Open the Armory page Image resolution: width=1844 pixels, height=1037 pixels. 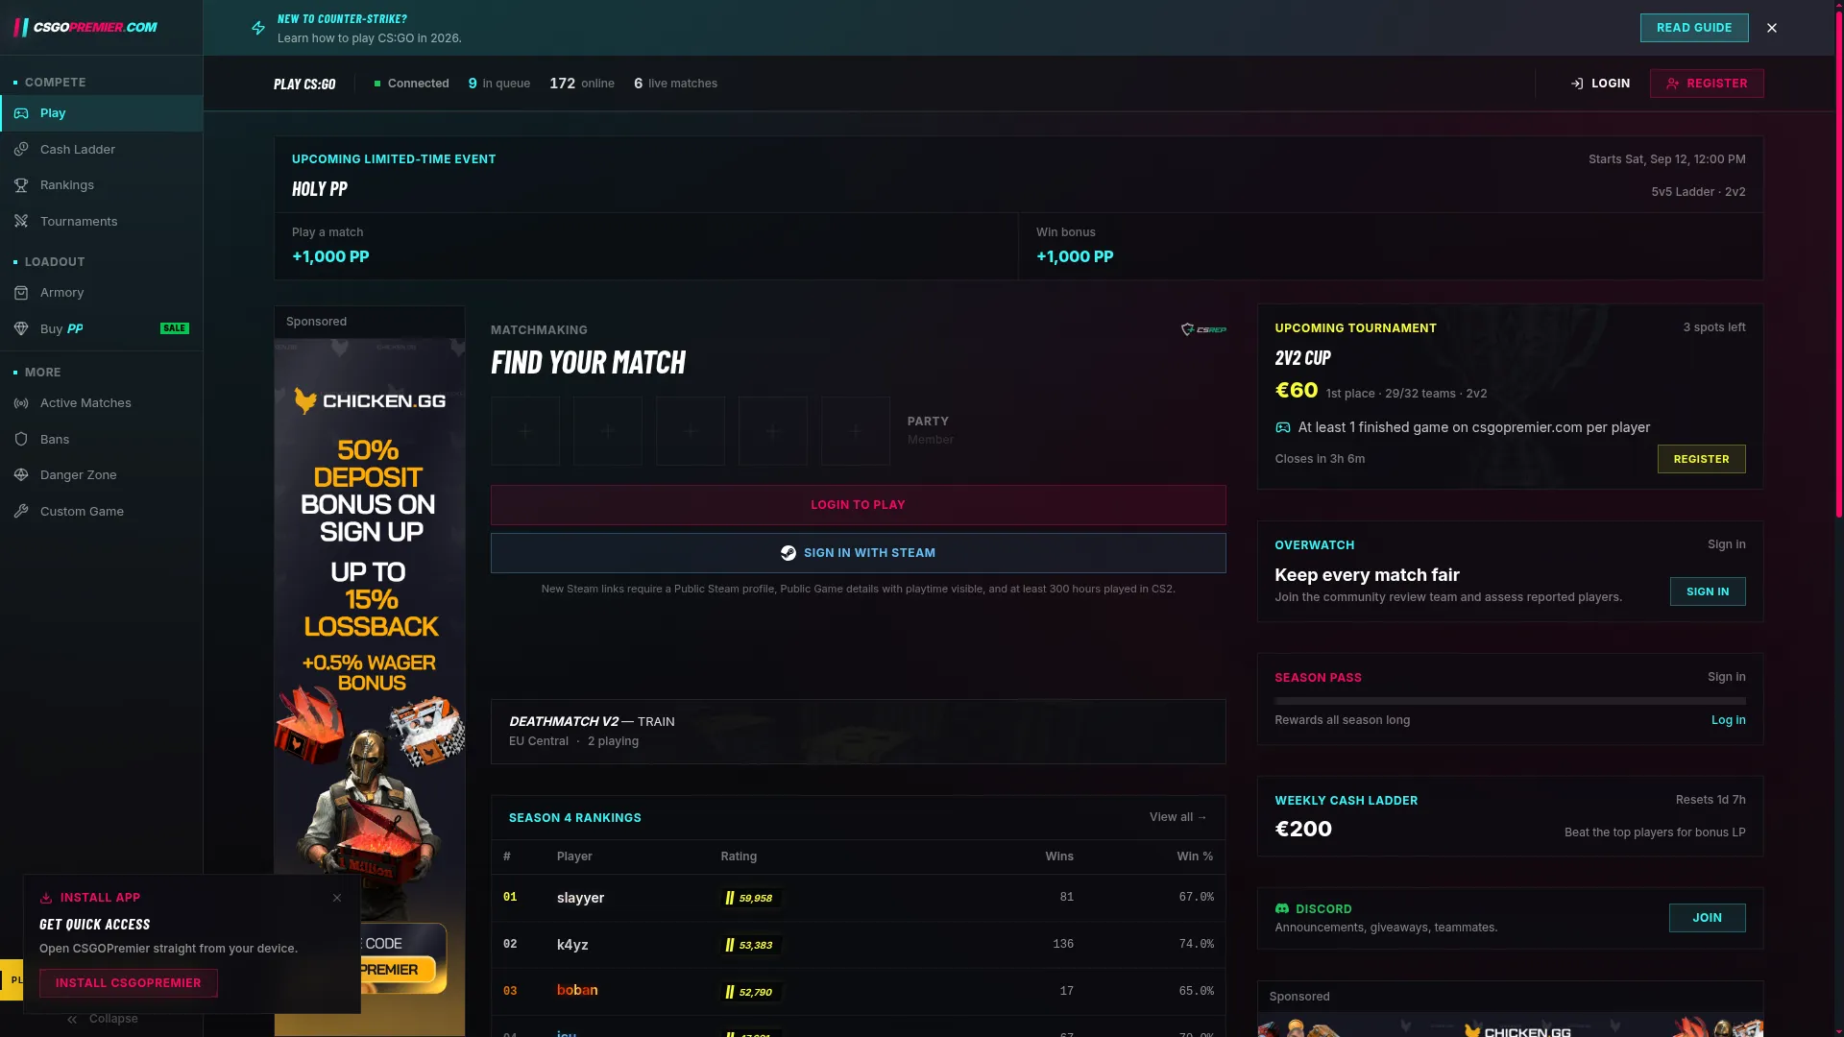(101, 293)
